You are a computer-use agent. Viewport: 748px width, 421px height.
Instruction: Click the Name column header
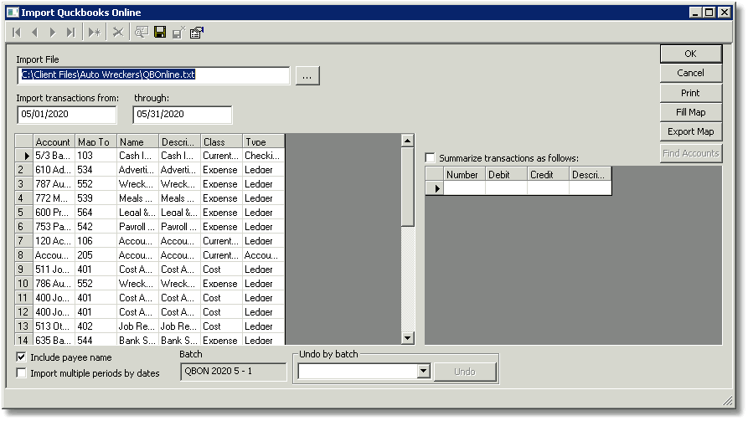[137, 141]
